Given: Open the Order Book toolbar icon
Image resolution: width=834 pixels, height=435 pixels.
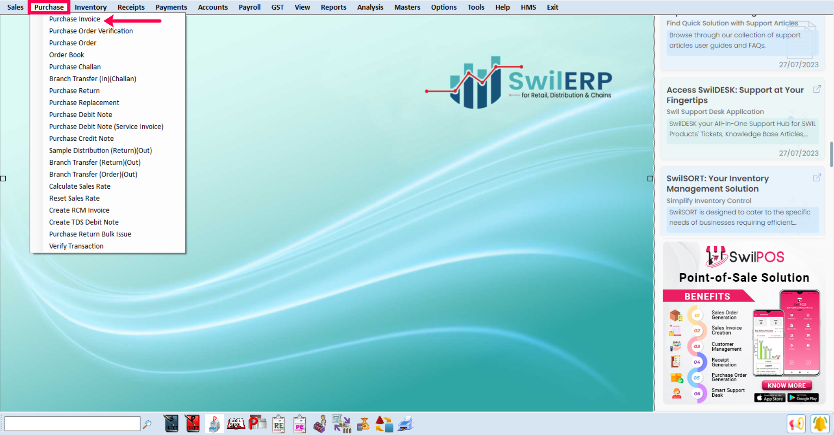Looking at the screenshot, I should (x=236, y=424).
